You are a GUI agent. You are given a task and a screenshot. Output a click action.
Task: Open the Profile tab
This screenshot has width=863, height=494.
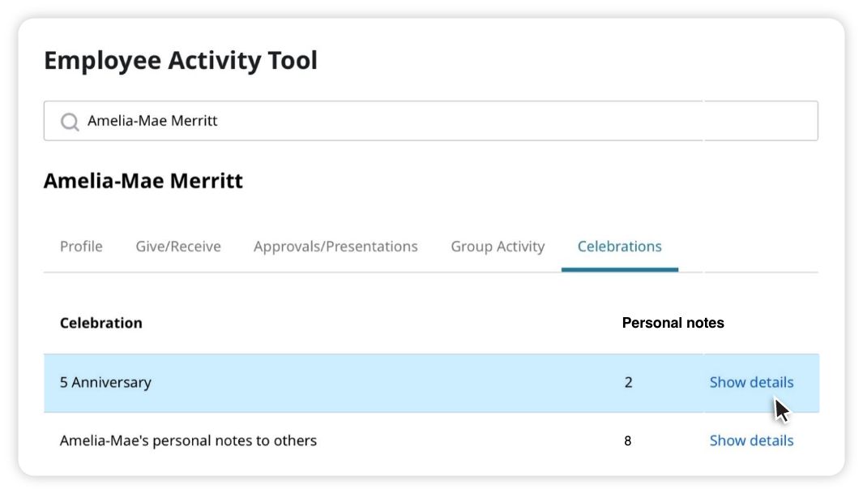[x=81, y=247]
